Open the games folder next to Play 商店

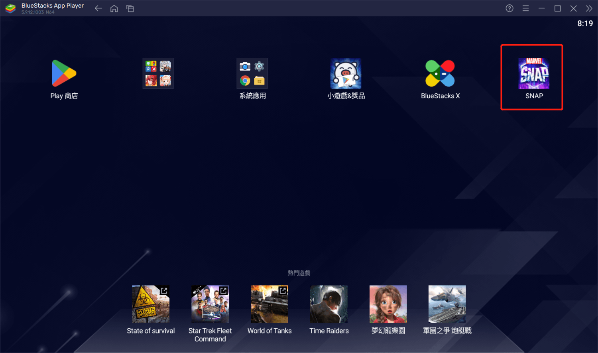(x=158, y=73)
